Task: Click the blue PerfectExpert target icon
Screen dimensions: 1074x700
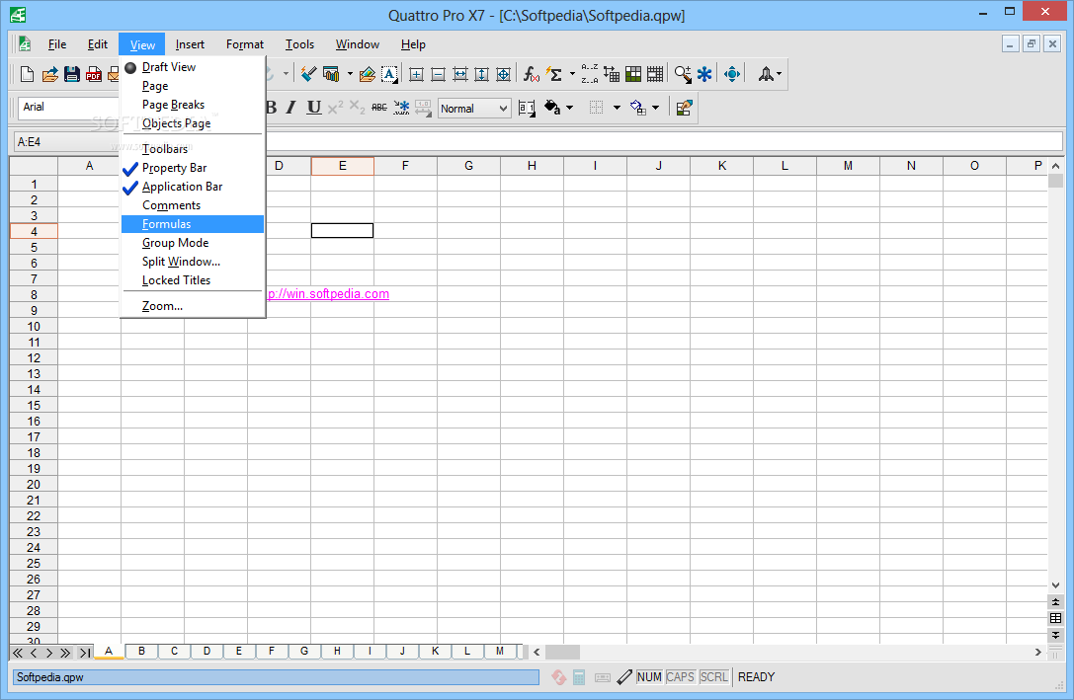Action: (x=731, y=74)
